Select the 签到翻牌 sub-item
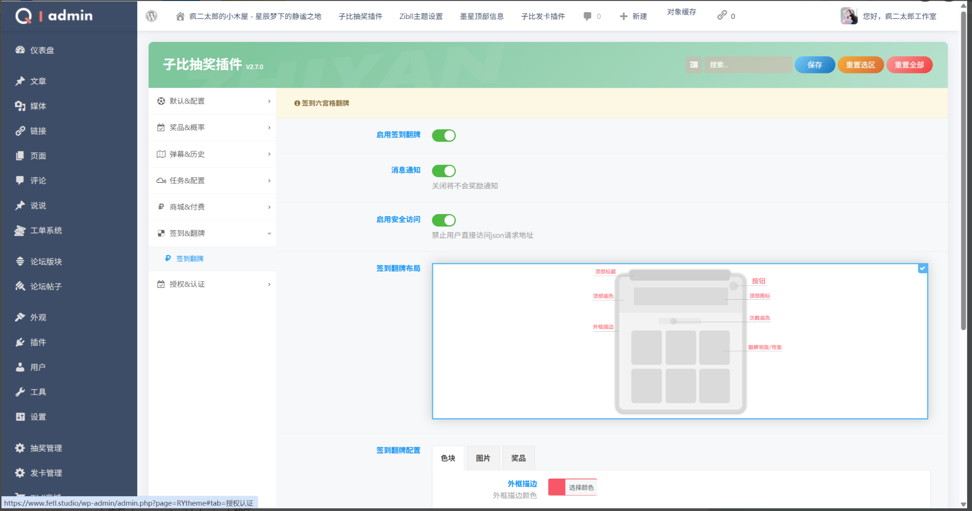 click(213, 259)
